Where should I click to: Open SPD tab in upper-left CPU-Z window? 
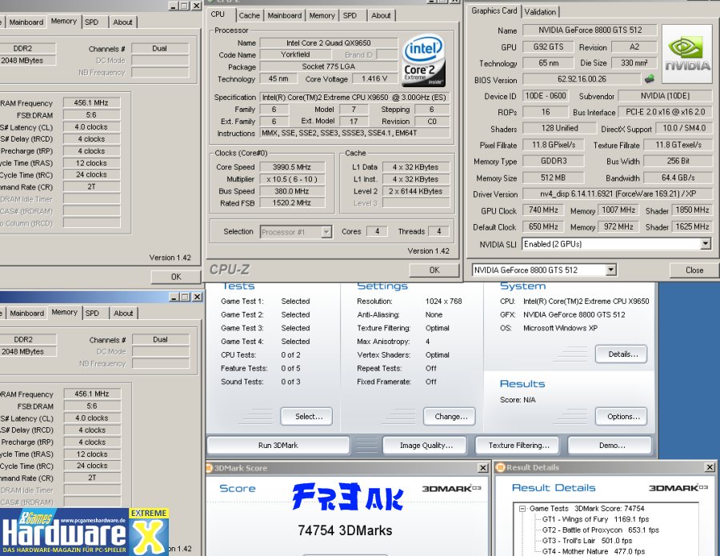click(x=92, y=22)
